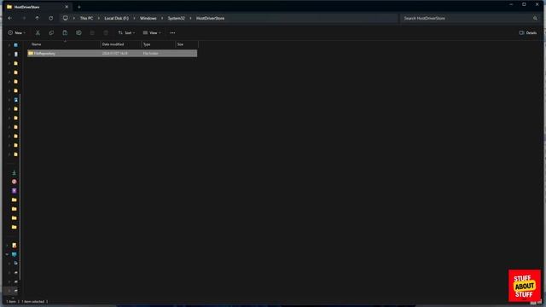Expand the chevron after Windows breadcrumb
The image size is (546, 307).
click(x=162, y=18)
